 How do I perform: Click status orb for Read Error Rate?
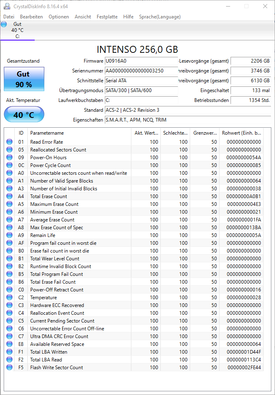[9, 142]
